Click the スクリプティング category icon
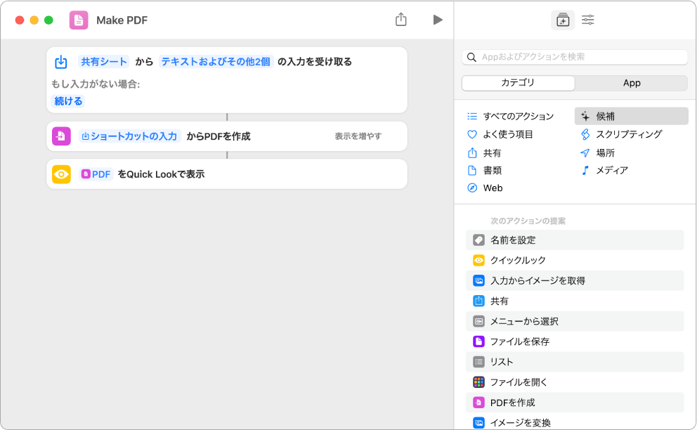This screenshot has height=430, width=697. (x=585, y=134)
